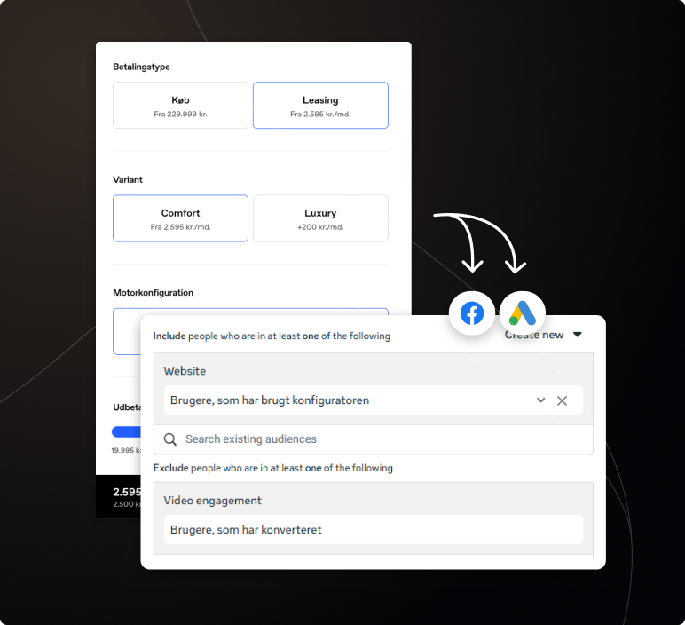Remove the konfiguratoren audience with the X
The image size is (685, 625).
tap(562, 400)
